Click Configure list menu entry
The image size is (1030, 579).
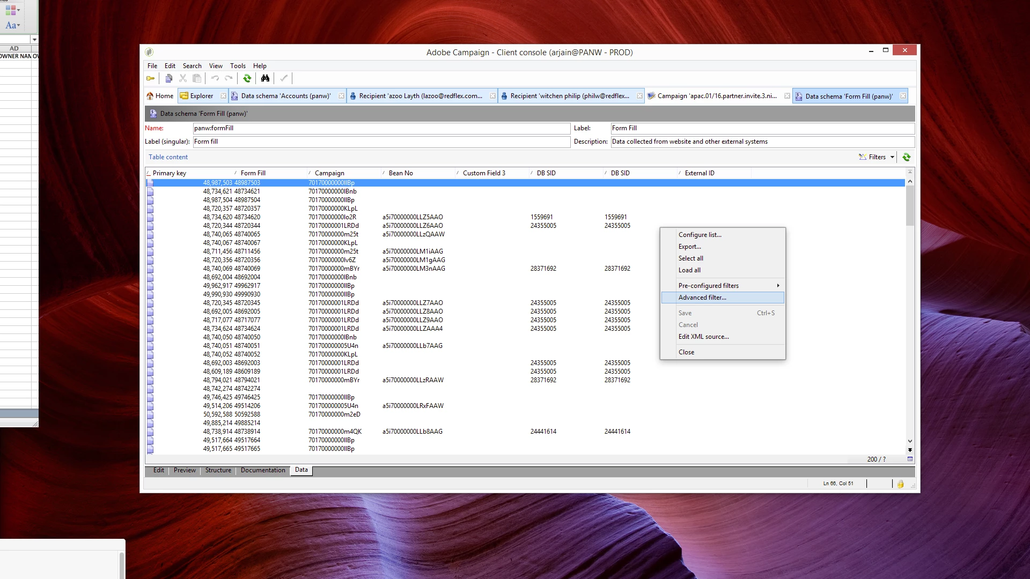point(700,235)
